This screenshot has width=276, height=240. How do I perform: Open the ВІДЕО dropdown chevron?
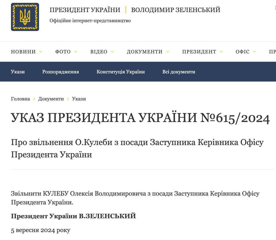pyautogui.click(x=112, y=52)
